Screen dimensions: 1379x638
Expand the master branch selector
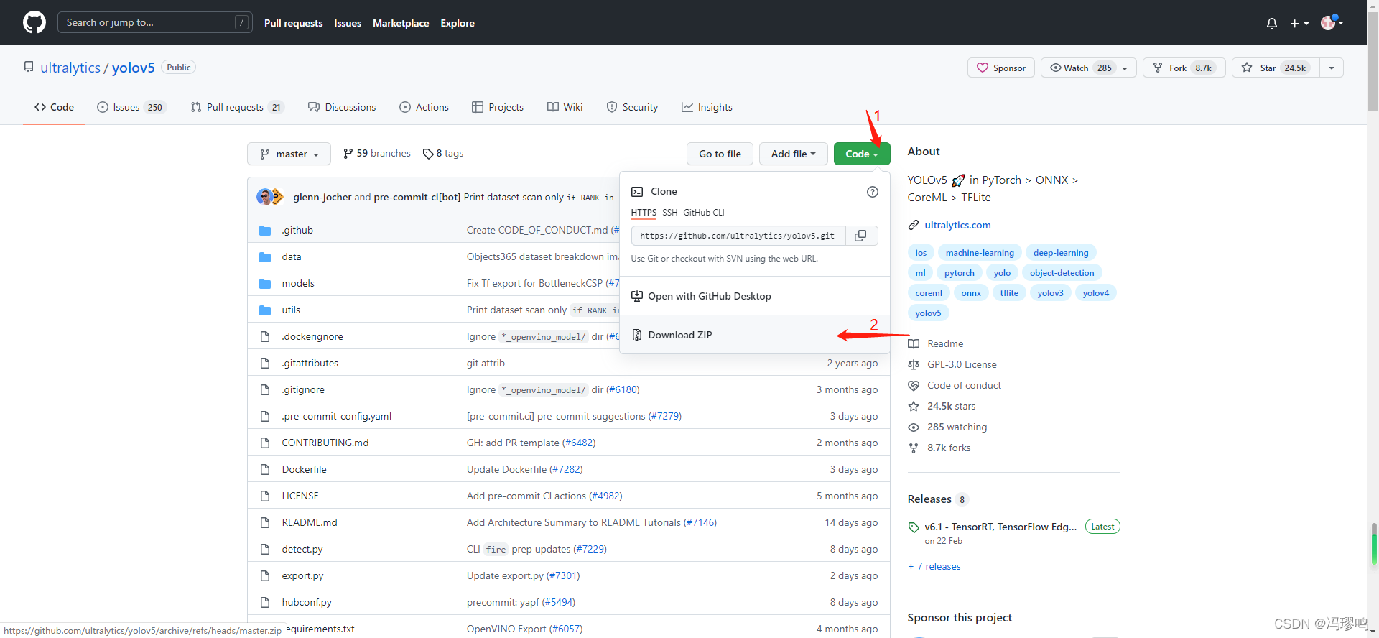click(289, 154)
